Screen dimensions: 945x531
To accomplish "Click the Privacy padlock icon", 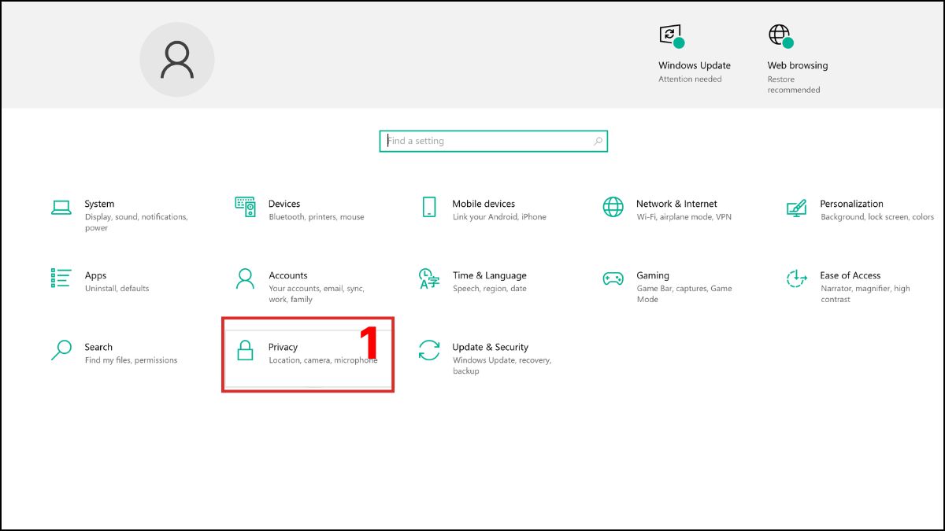I will tap(245, 350).
